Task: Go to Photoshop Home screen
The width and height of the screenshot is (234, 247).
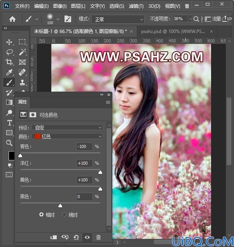Action: [12, 19]
